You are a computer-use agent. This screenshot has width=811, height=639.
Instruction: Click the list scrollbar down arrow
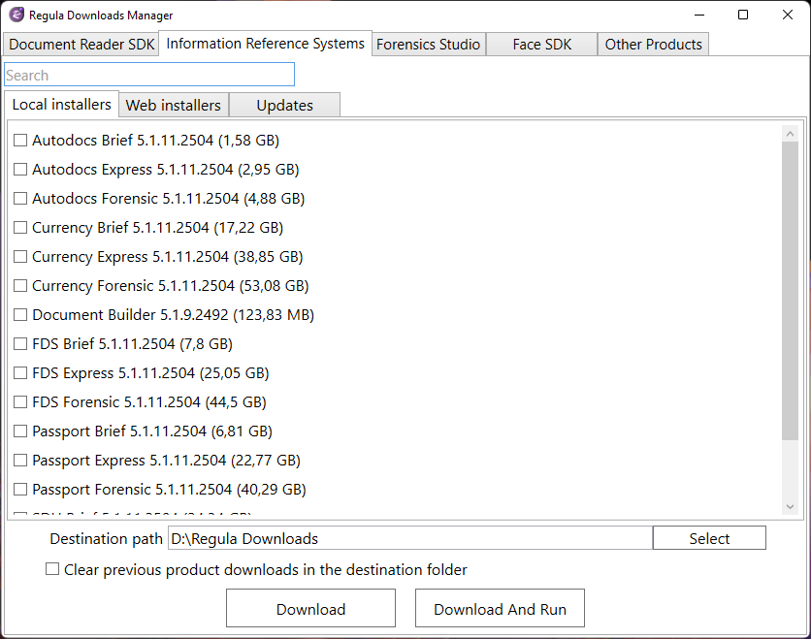(x=790, y=507)
